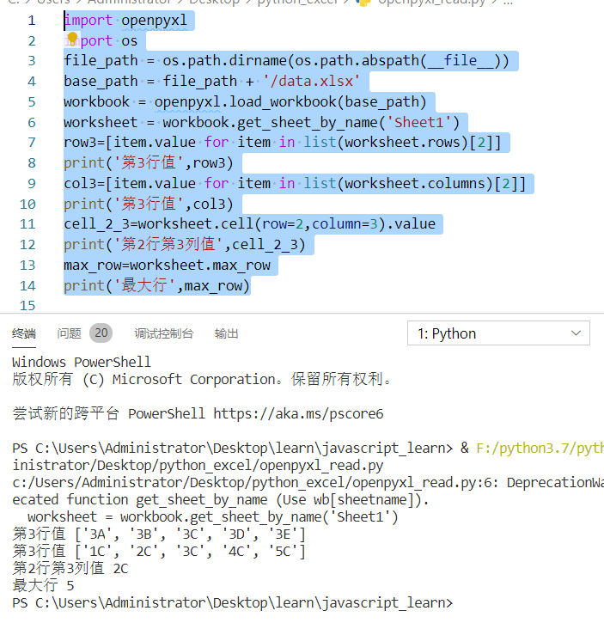The height and width of the screenshot is (629, 604).
Task: Click 'openpyxl' in the import statement
Action: (155, 21)
